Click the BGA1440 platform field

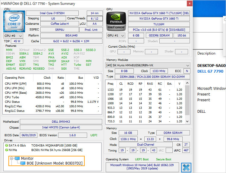[x=71, y=36]
